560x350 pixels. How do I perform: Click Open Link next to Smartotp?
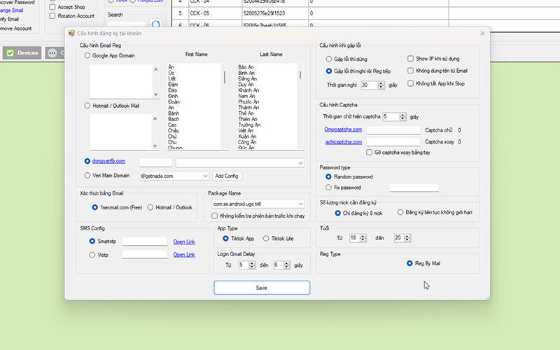184,241
